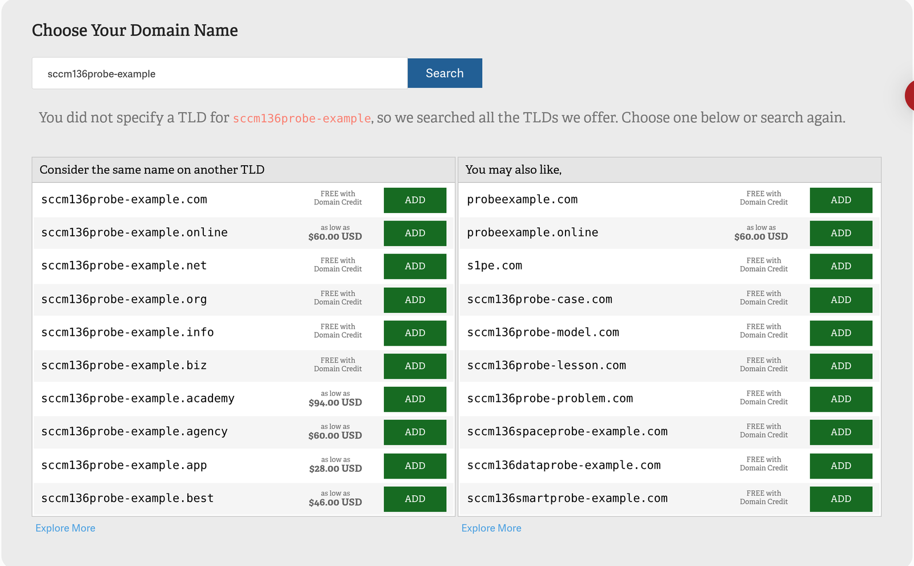Add sccm136probe-example.net domain

tap(415, 266)
